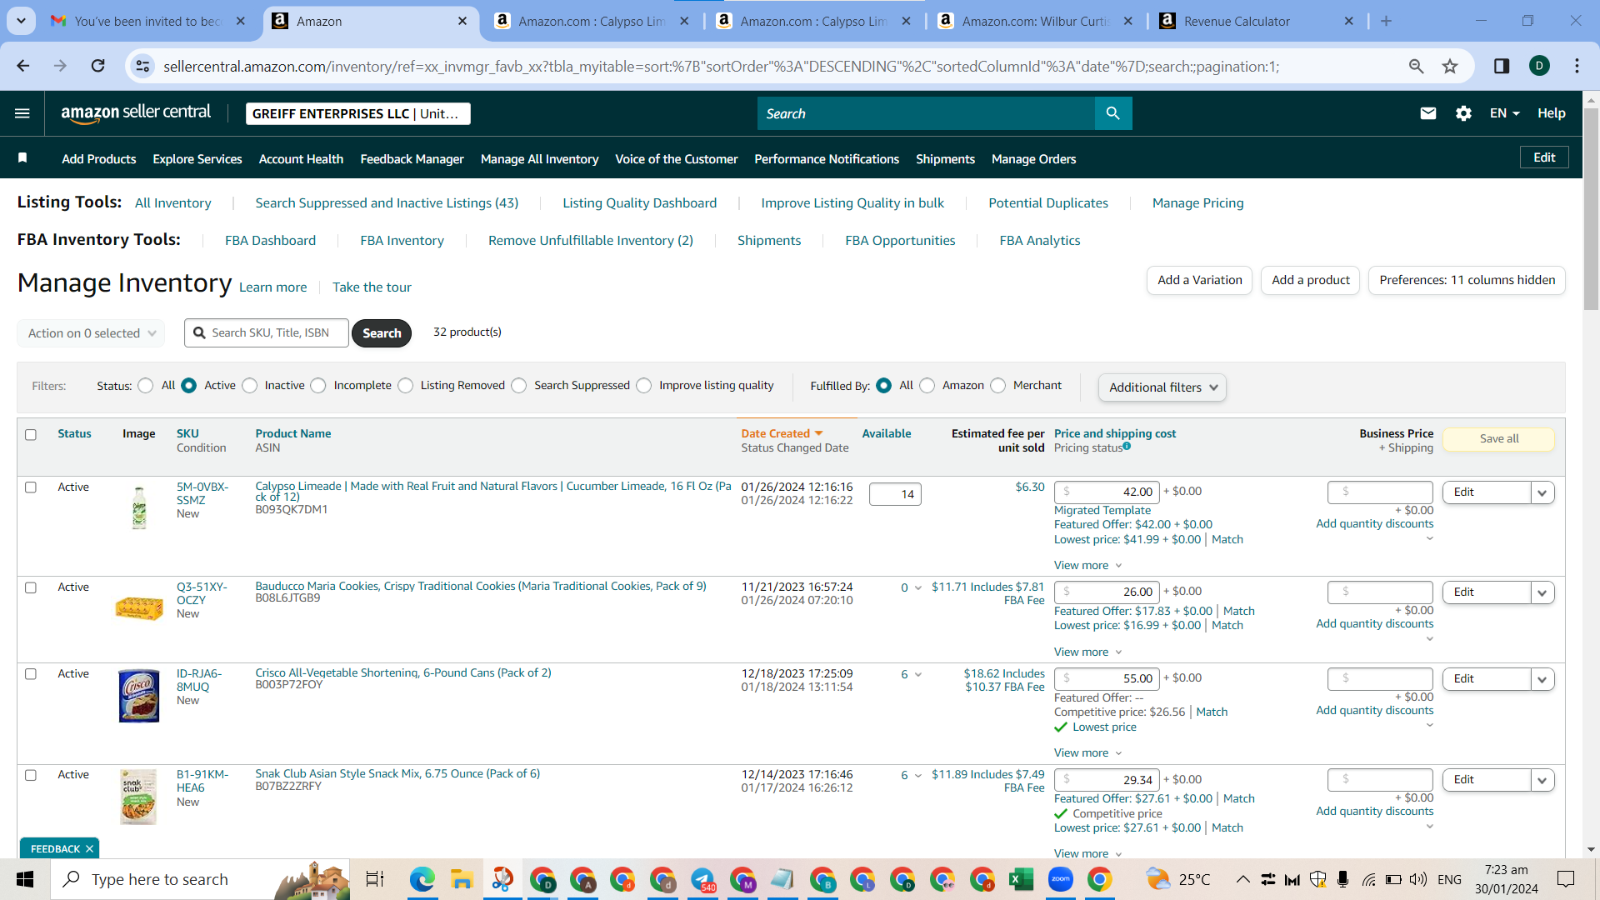
Task: Switch to the Revenue Calculator tab
Action: tap(1237, 21)
